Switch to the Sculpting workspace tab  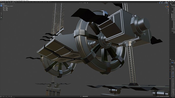[x=20, y=2]
